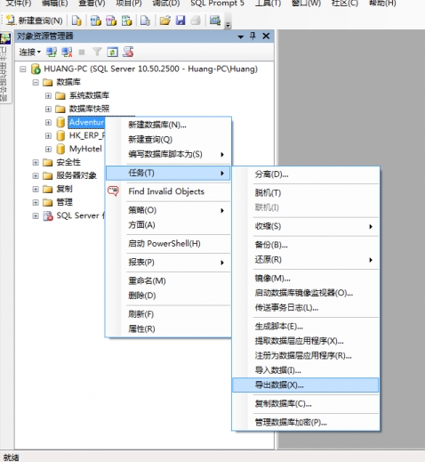425x462 pixels.
Task: Expand the 服务器对象 folder
Action: point(36,175)
